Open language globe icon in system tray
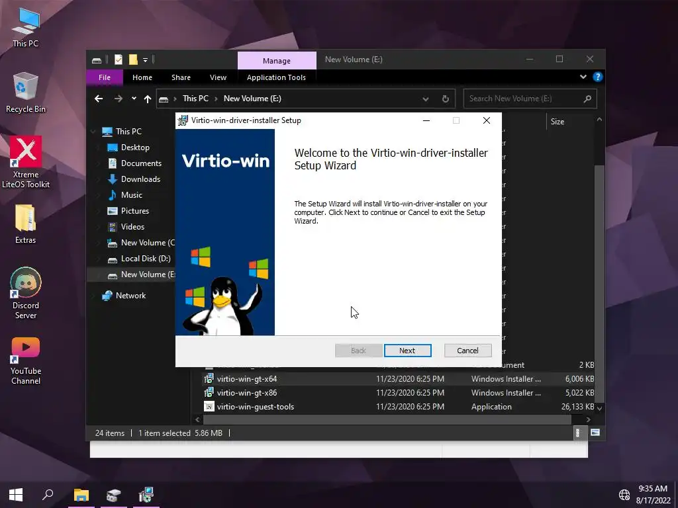 pos(624,495)
